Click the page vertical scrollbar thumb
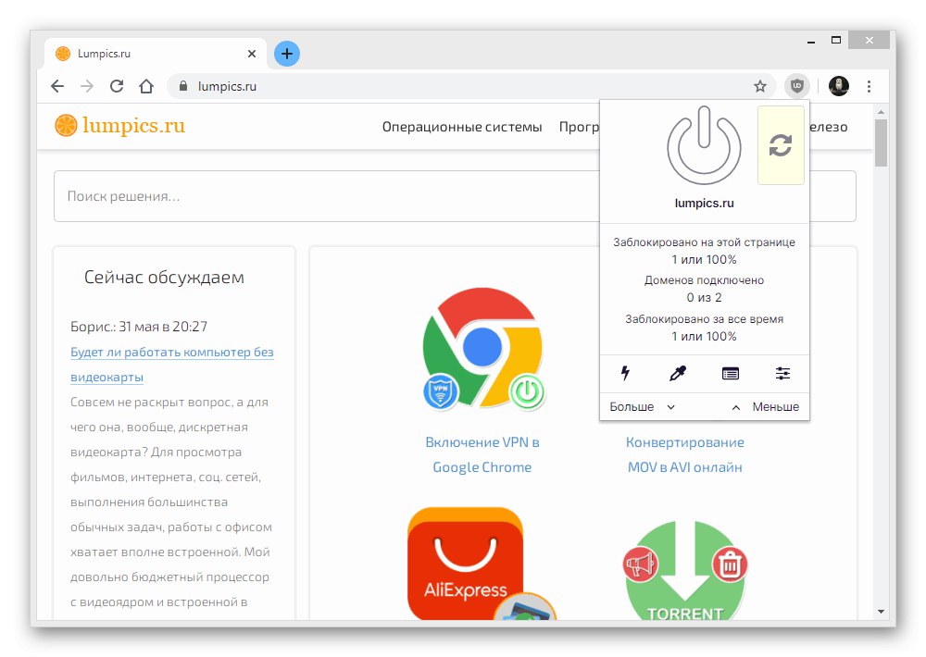Viewport: 926px width, 657px height. point(881,143)
